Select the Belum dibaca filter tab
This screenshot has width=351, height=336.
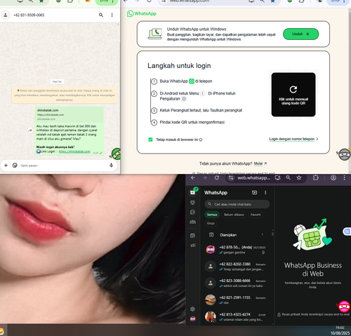coord(234,215)
